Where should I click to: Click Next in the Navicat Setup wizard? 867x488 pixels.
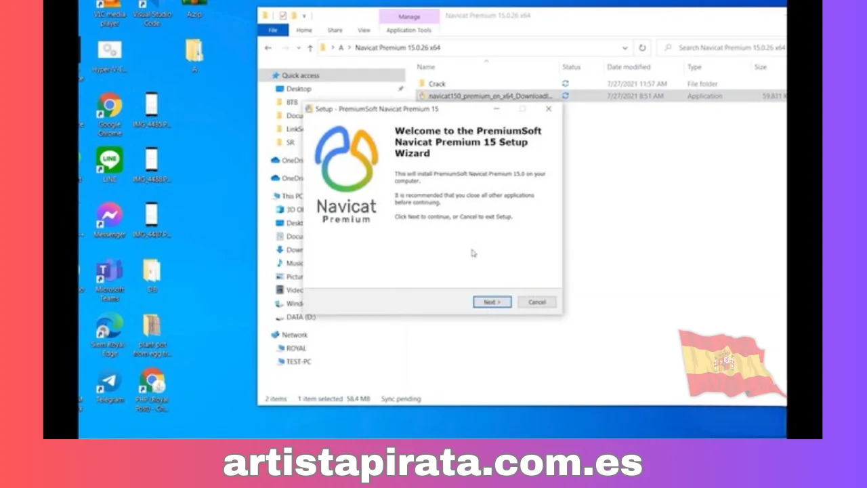[x=492, y=302]
